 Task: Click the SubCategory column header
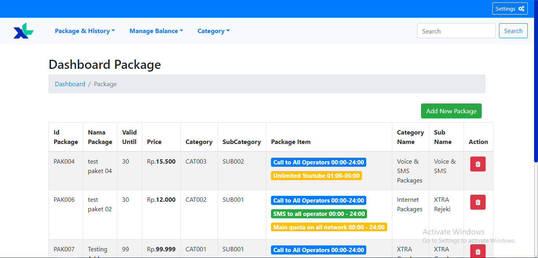point(242,137)
